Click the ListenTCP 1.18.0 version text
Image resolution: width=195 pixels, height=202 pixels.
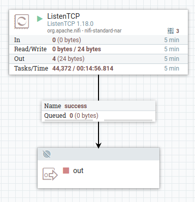click(x=70, y=24)
